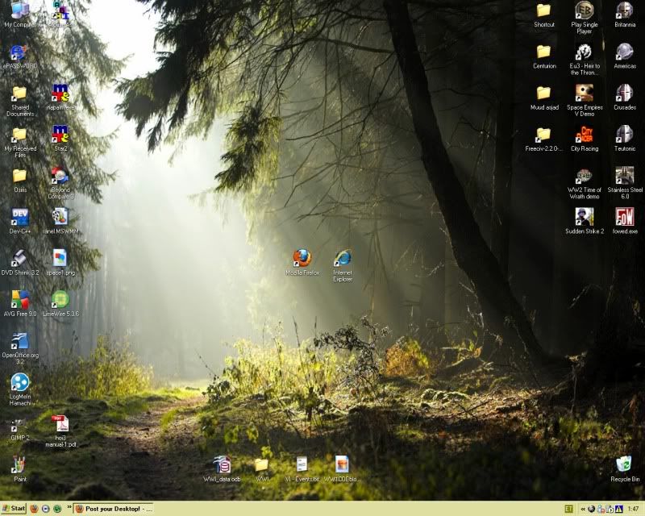Launch WW2 Time of Wrath demo

584,184
